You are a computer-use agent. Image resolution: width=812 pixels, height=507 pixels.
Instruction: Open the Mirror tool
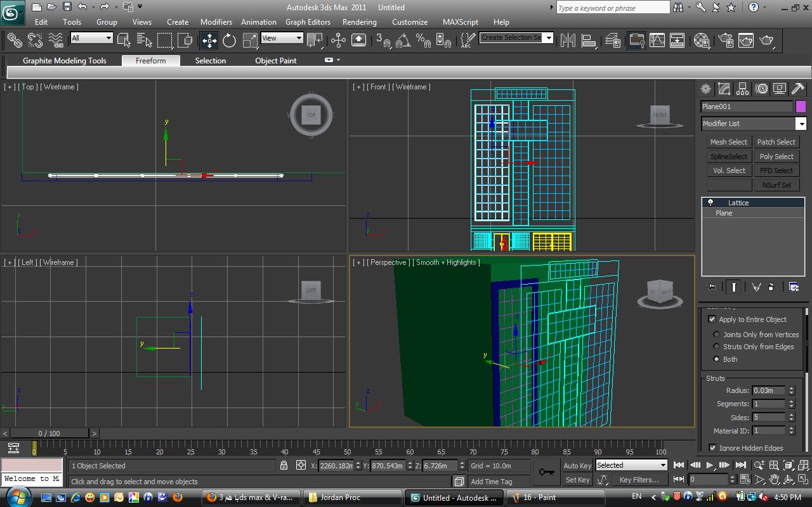568,41
